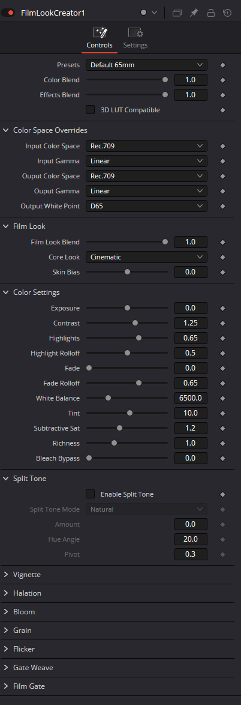The image size is (241, 705).
Task: Open the Ouput Gamma dropdown
Action: pos(146,191)
